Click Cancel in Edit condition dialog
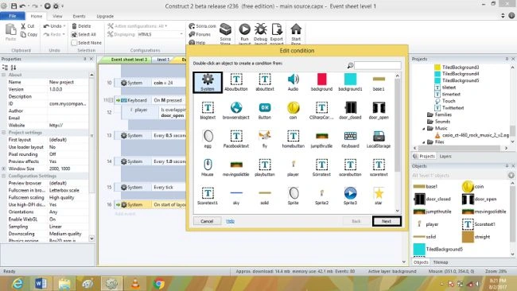Viewport: 517px width, 291px height. [x=207, y=221]
